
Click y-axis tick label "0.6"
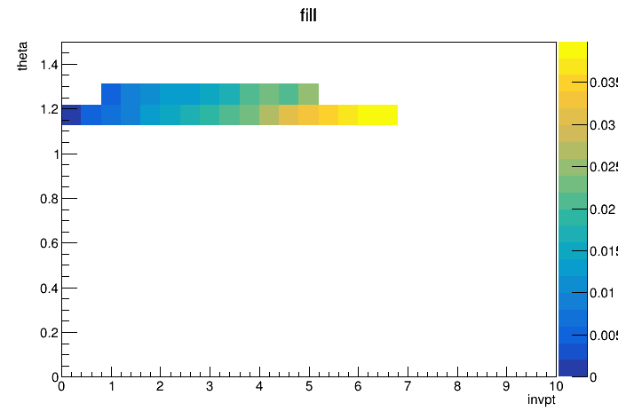click(49, 243)
